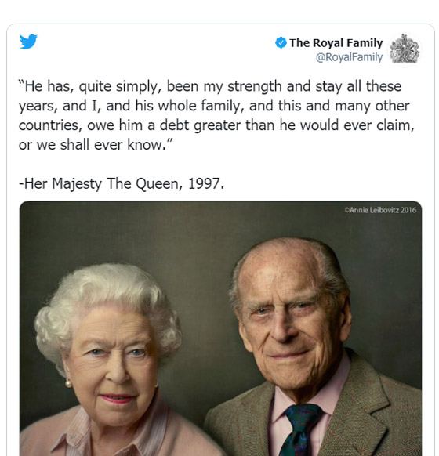
Task: Open the @RoyalFamily handle link
Action: [349, 57]
